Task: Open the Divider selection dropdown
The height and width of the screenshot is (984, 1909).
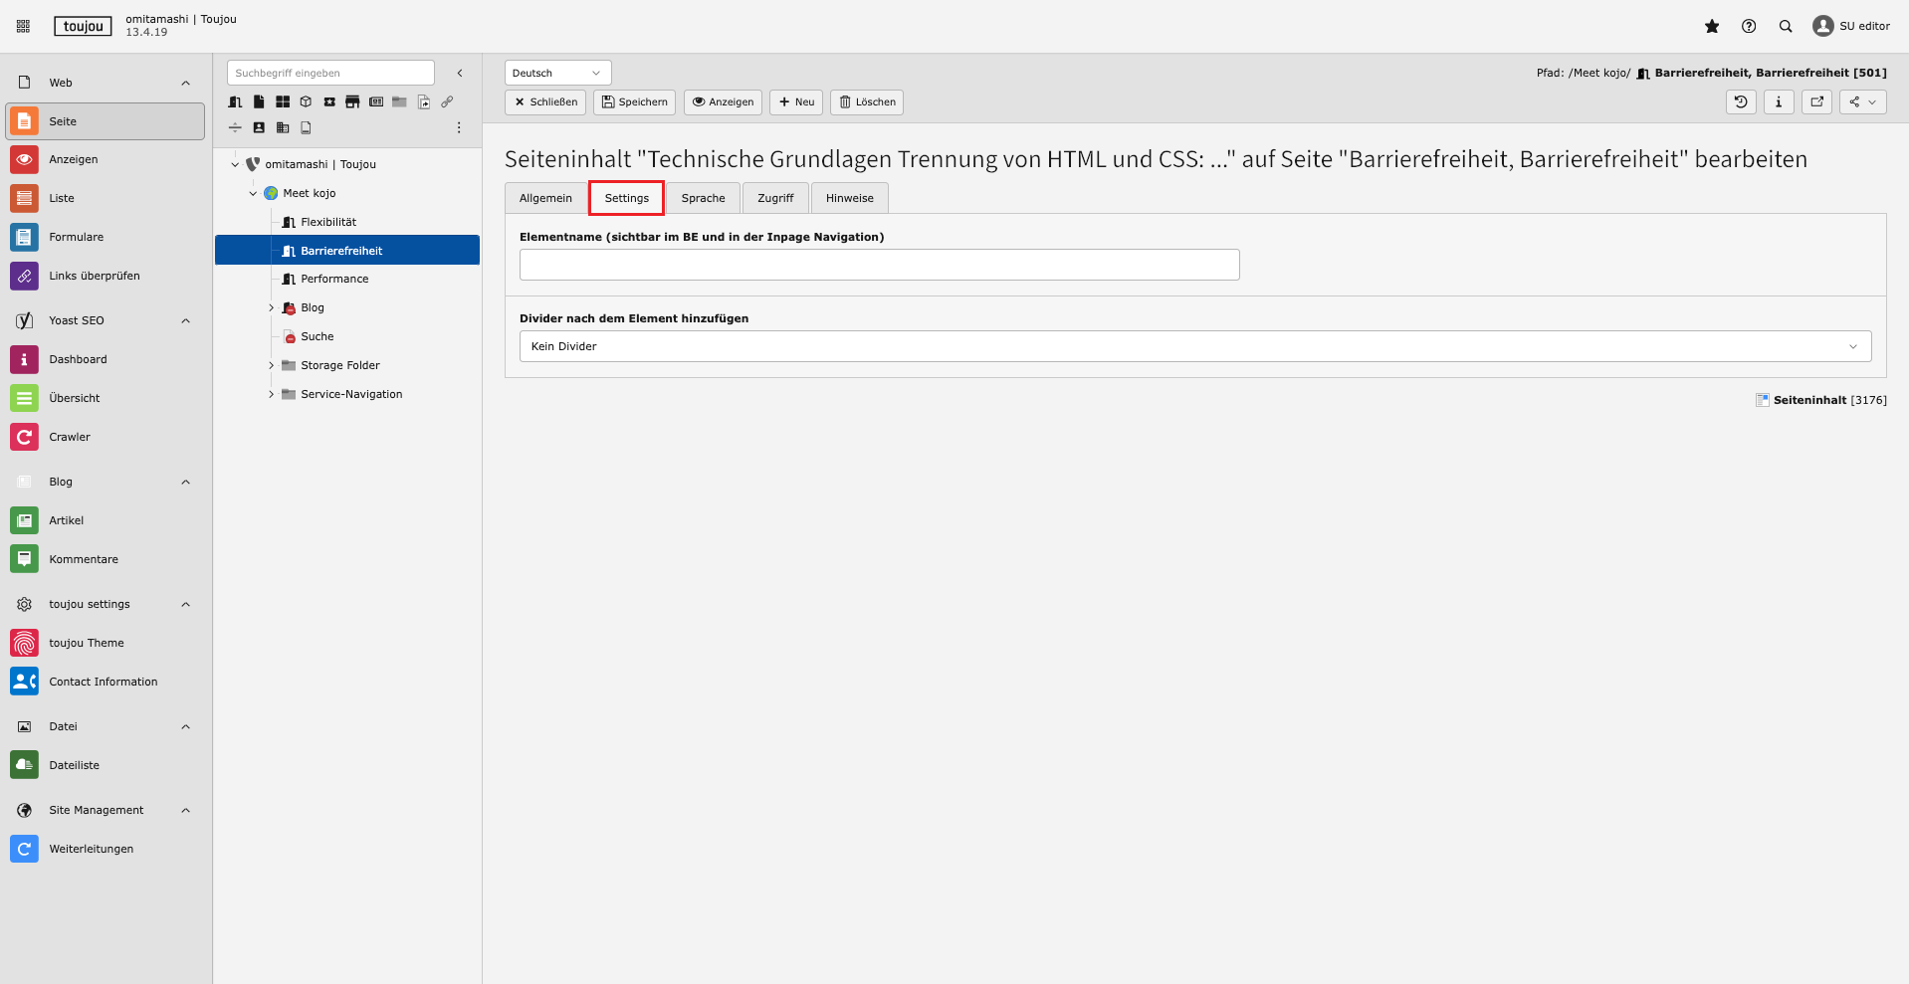Action: (x=1194, y=346)
